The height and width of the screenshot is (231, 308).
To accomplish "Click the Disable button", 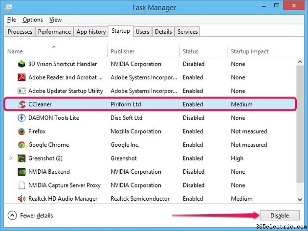I will pyautogui.click(x=280, y=215).
